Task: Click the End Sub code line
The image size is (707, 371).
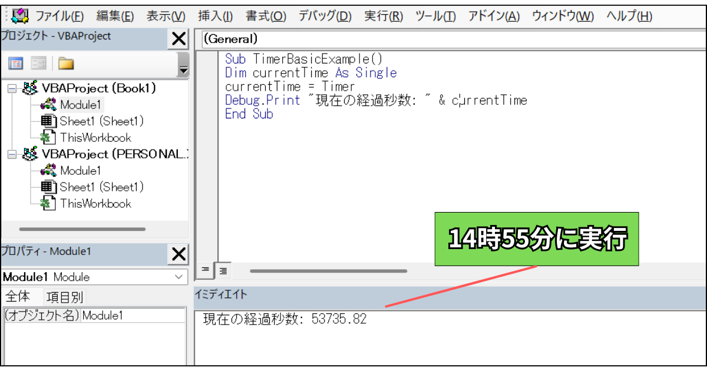Action: pyautogui.click(x=249, y=114)
